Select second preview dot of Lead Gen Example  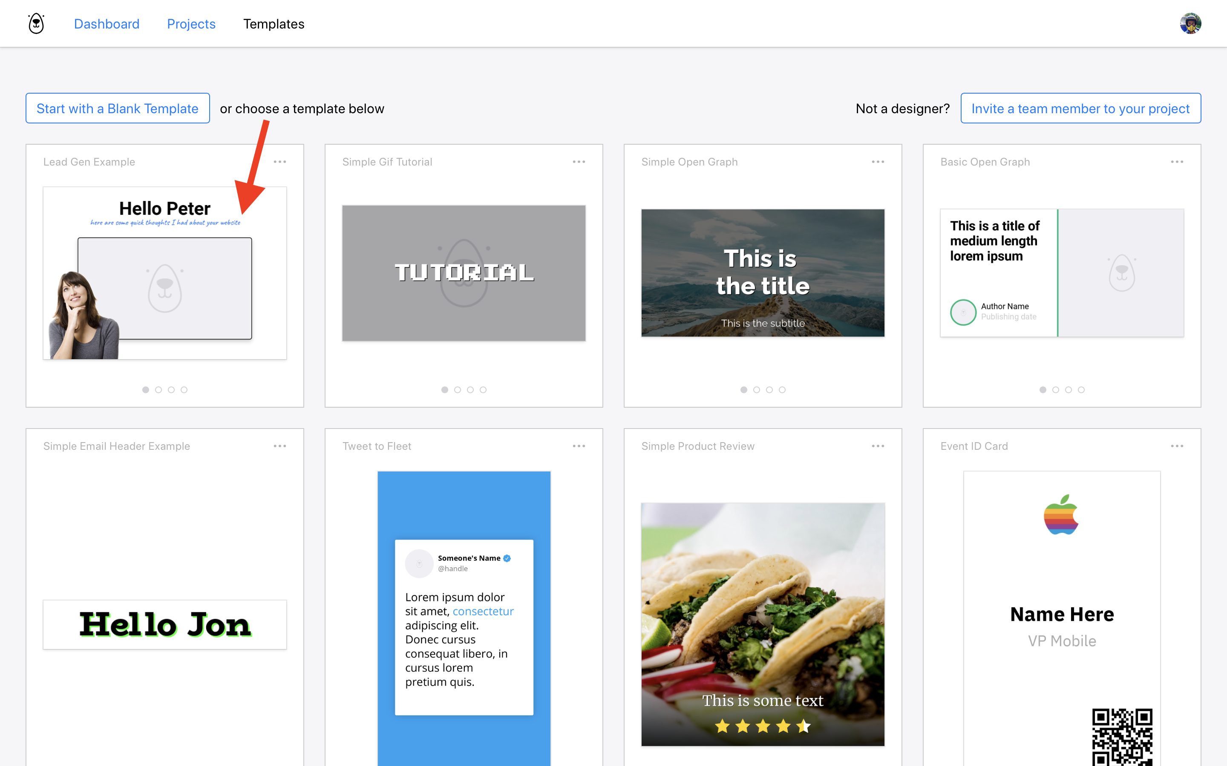158,389
